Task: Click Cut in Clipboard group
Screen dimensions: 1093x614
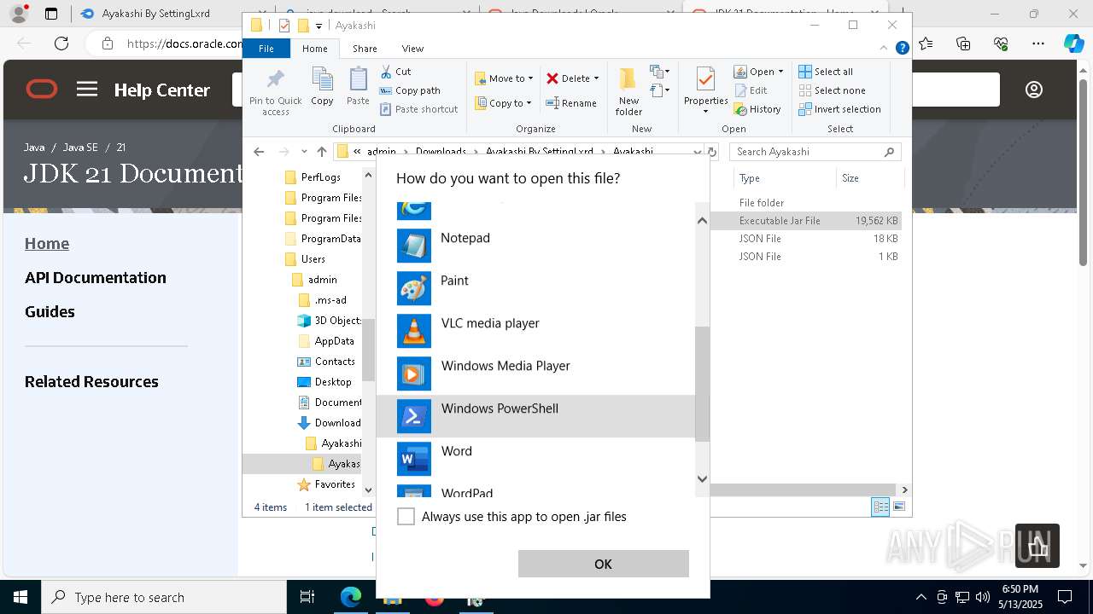Action: click(395, 72)
